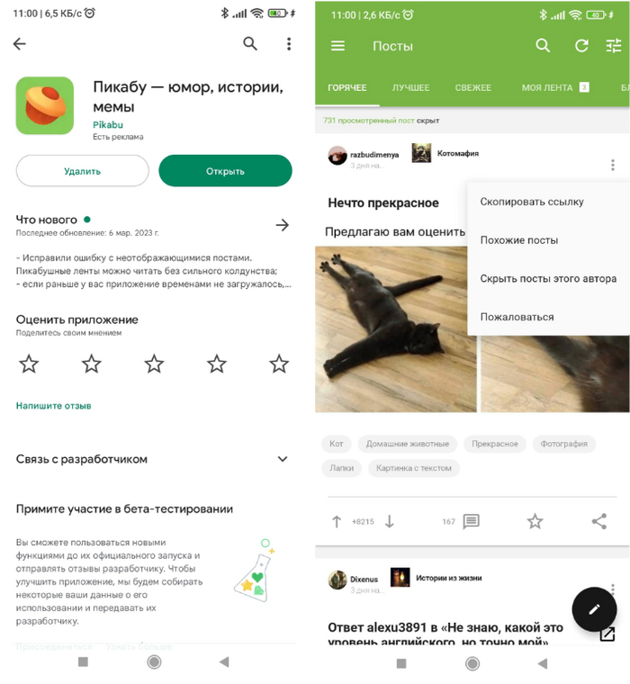Go back with the Play Store arrow
The height and width of the screenshot is (684, 630).
click(x=20, y=43)
